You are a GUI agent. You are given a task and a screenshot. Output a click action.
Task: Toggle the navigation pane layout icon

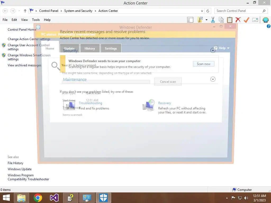click(x=190, y=20)
